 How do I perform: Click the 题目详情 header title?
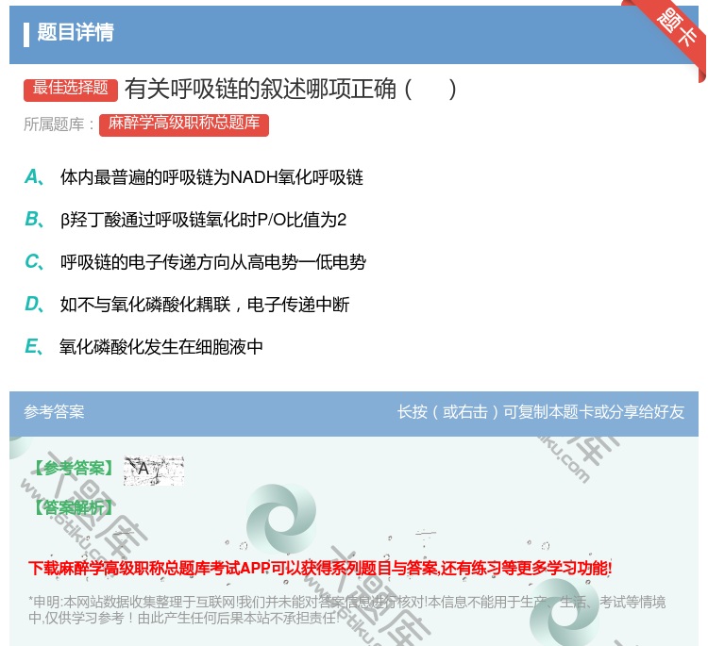pos(76,33)
